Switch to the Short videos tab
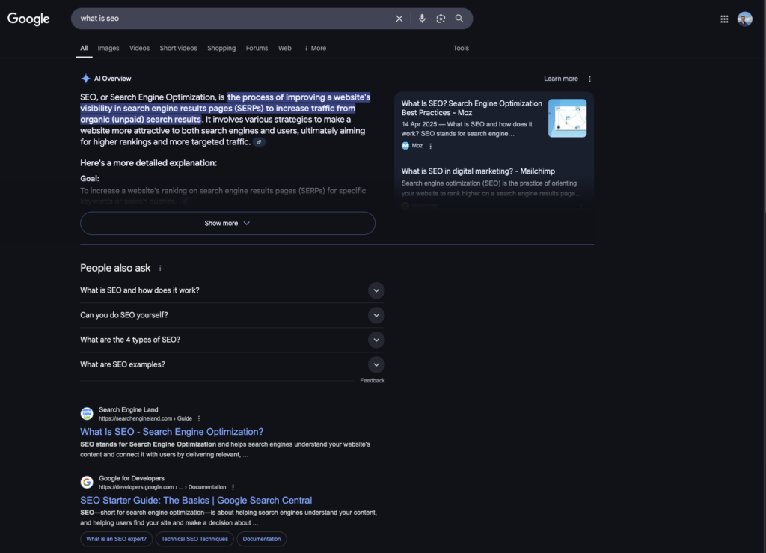The height and width of the screenshot is (553, 766). tap(178, 48)
